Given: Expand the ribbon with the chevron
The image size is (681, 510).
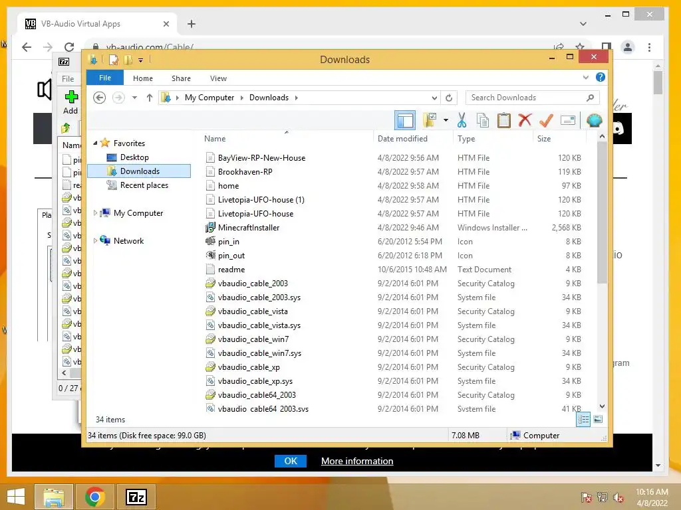Looking at the screenshot, I should click(x=585, y=78).
